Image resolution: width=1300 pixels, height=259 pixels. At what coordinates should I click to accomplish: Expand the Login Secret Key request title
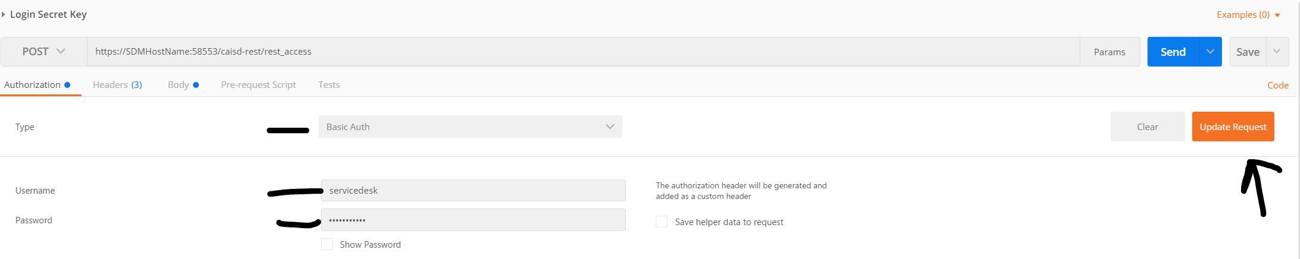(x=48, y=14)
